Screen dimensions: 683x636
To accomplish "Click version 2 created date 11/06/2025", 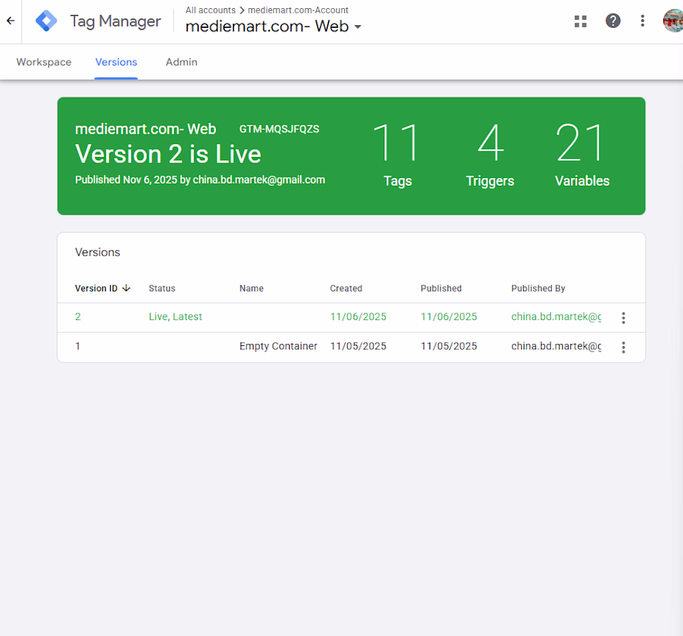I will (x=358, y=317).
